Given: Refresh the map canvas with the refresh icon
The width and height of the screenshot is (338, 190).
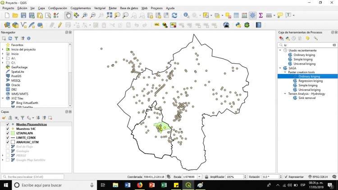Looking at the screenshot, I should tap(174, 15).
